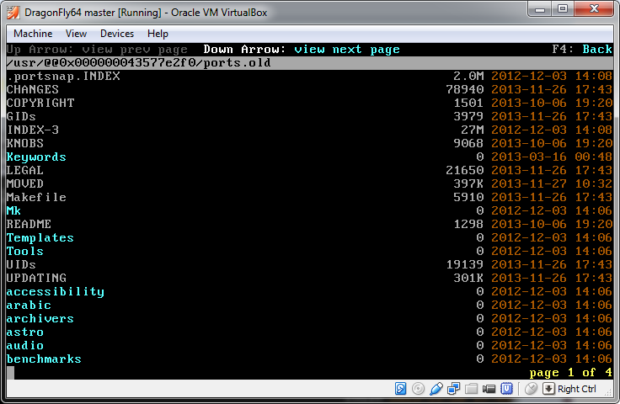Viewport: 620px width, 404px height.
Task: Click the Makefile entry in the listing
Action: [35, 198]
